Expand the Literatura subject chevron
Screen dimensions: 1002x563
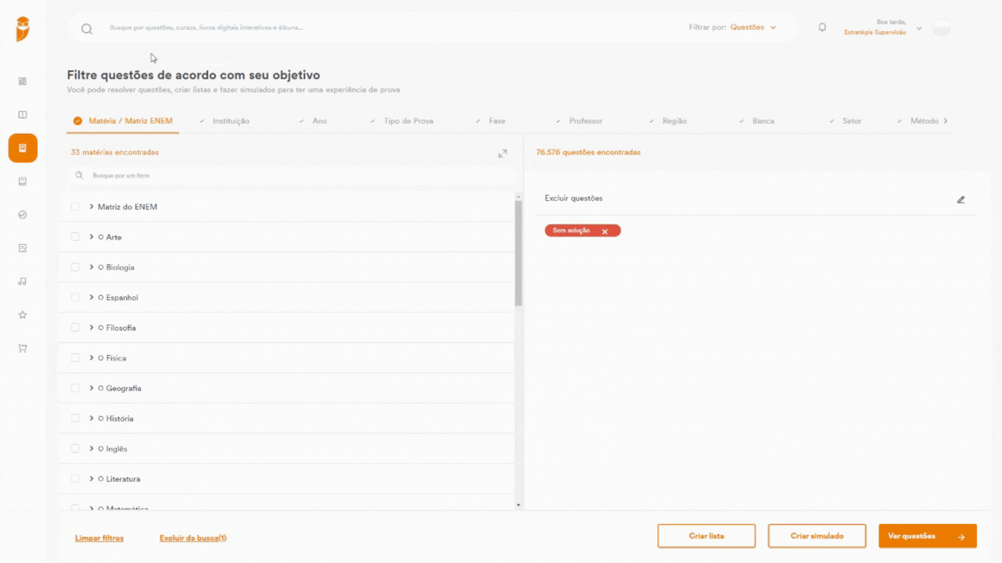pyautogui.click(x=91, y=479)
